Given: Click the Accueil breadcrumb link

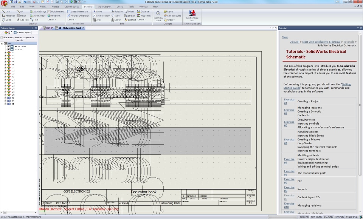Looking at the screenshot, I should pyautogui.click(x=295, y=42).
